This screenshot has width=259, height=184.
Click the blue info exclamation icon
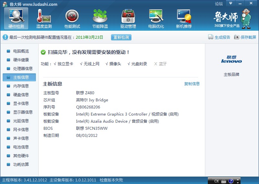(x=5, y=37)
